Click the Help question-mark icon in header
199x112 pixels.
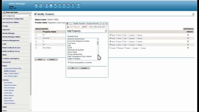(78, 6)
